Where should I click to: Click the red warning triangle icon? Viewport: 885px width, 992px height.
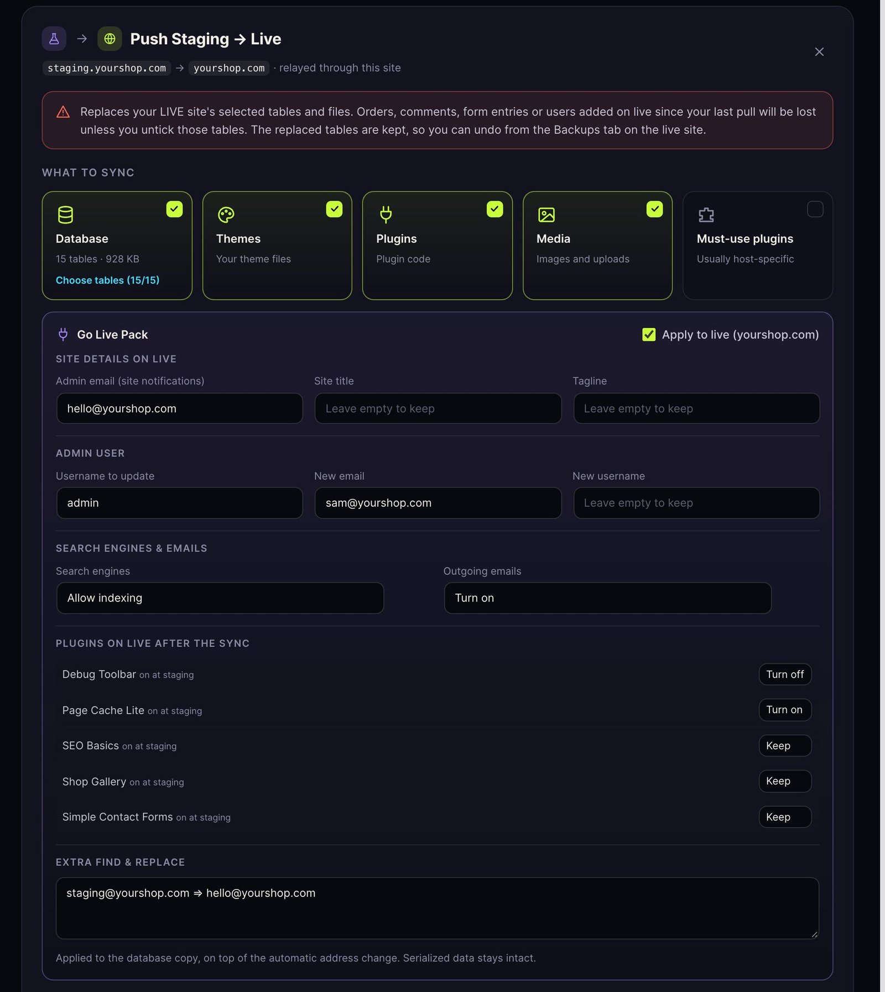(x=63, y=112)
